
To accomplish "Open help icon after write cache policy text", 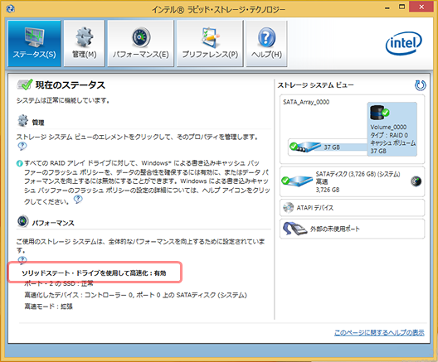I will click(x=78, y=200).
